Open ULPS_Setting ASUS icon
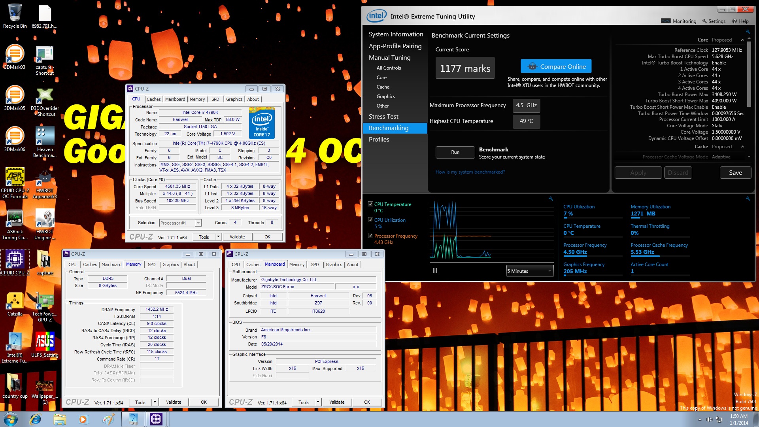The image size is (759, 427). 45,345
